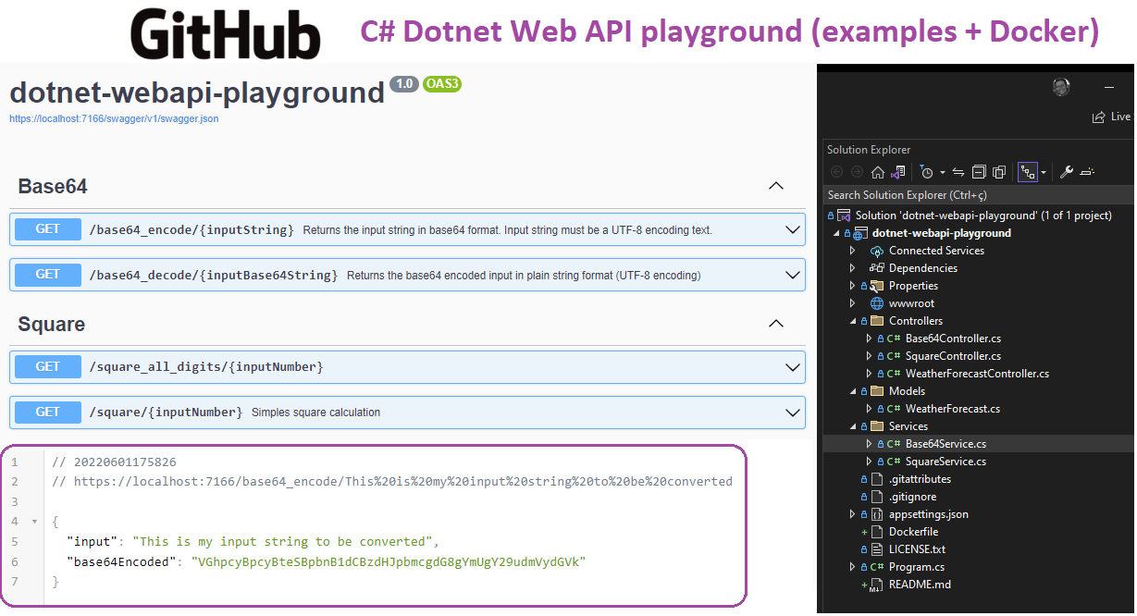Open LICENSE.txt
Image resolution: width=1137 pixels, height=616 pixels.
(917, 549)
